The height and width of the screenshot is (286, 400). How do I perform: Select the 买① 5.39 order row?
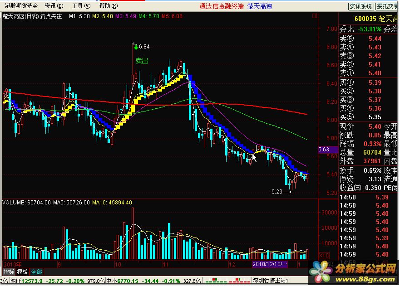[x=369, y=83]
